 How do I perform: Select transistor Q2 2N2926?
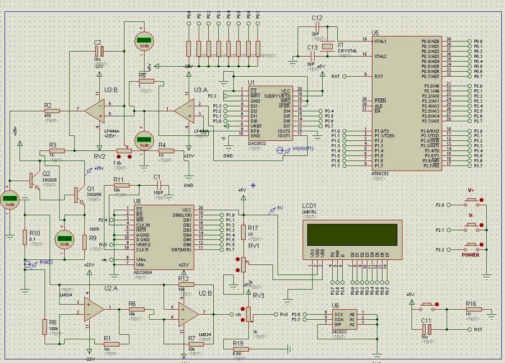[34, 181]
